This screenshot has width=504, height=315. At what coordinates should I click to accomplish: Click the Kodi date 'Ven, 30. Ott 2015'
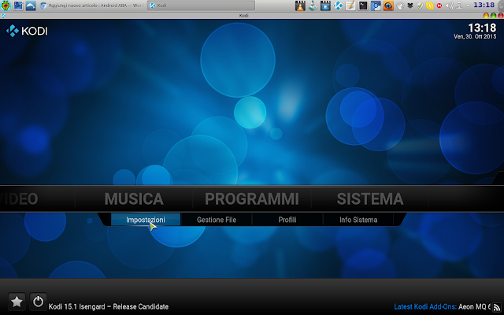click(x=475, y=37)
